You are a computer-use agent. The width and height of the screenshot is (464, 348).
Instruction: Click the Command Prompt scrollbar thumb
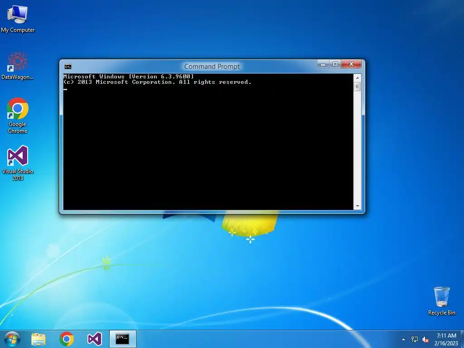358,87
